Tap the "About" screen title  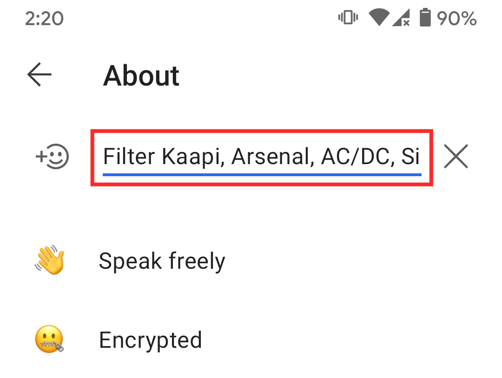tap(141, 75)
